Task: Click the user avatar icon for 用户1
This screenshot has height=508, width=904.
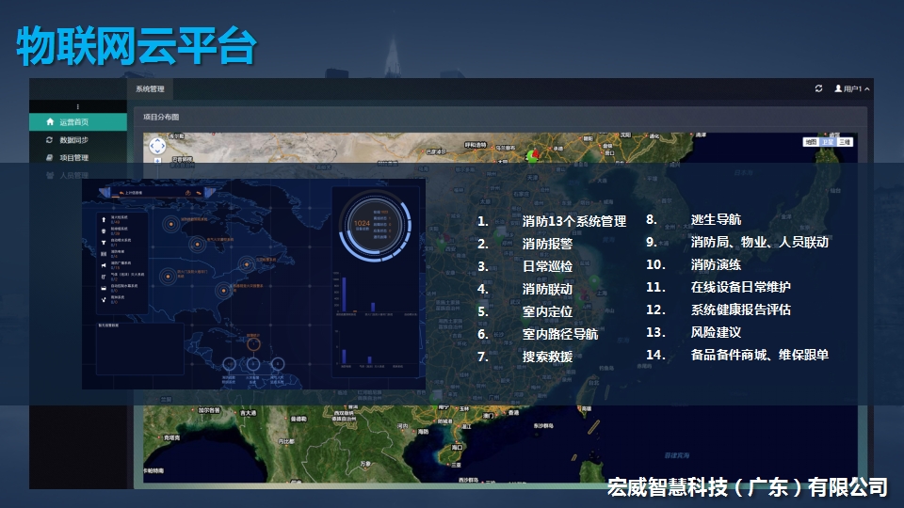Action: pyautogui.click(x=838, y=88)
